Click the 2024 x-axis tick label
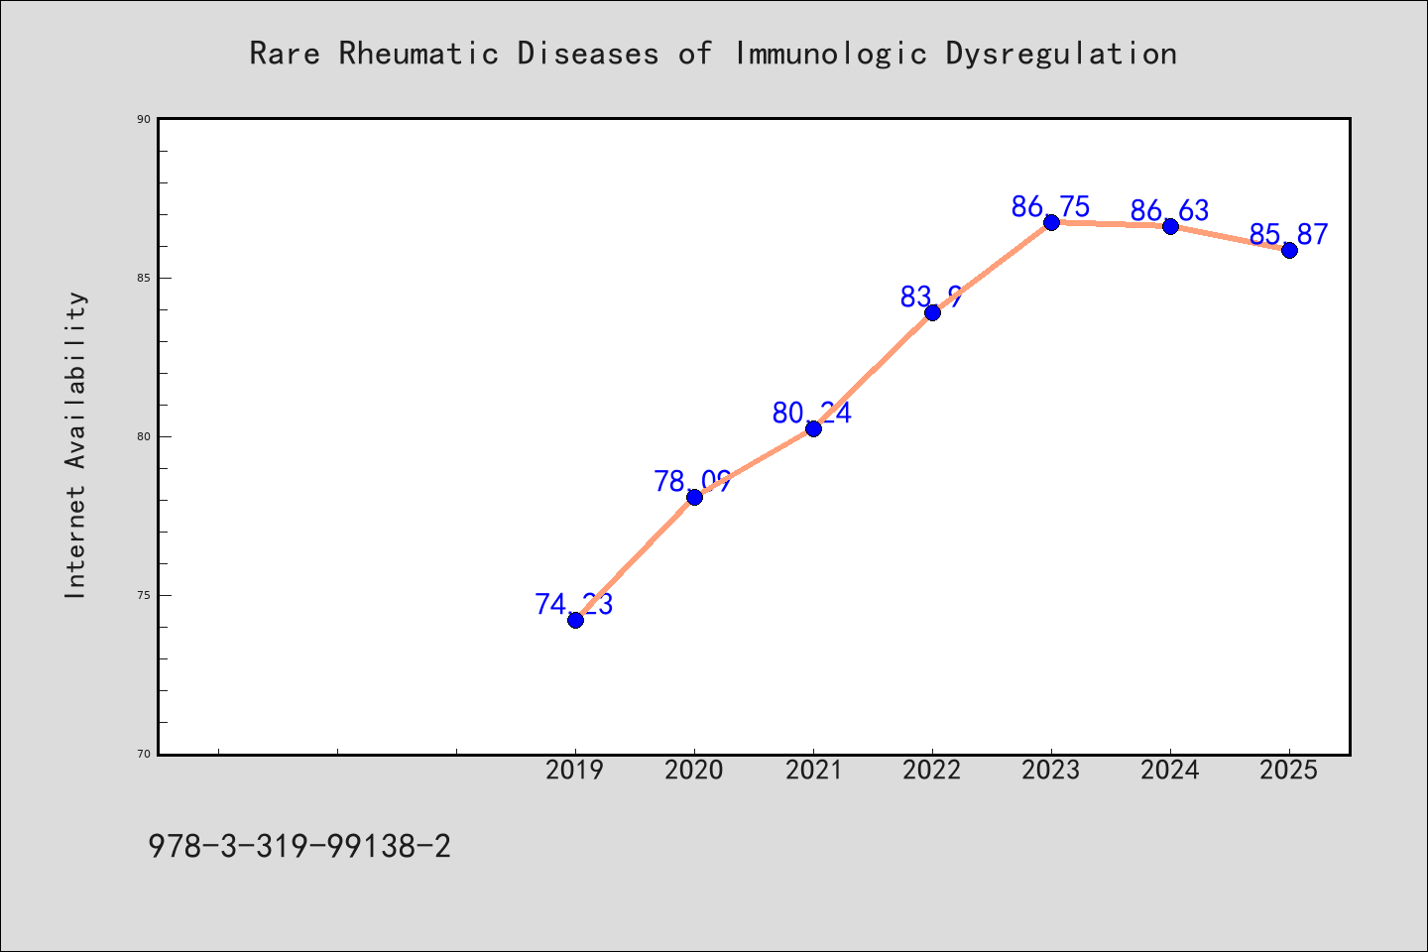The height and width of the screenshot is (952, 1428). click(x=1170, y=770)
